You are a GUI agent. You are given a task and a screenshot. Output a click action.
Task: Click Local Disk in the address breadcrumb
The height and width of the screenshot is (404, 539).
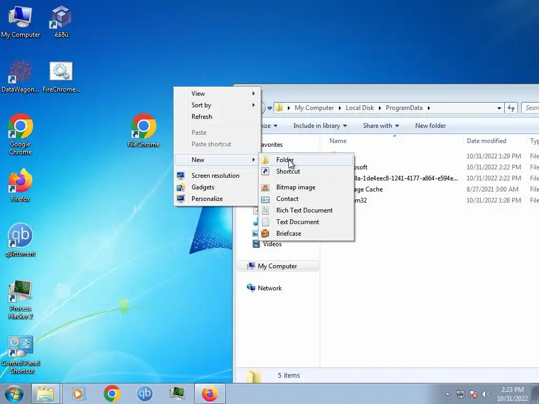pyautogui.click(x=360, y=108)
